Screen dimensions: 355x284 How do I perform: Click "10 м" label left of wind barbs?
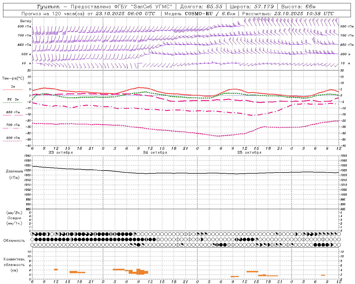[27, 64]
